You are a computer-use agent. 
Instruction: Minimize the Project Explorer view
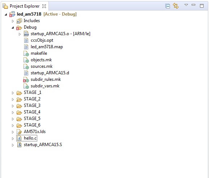point(193,5)
